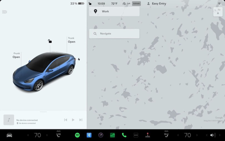Screen dimensions: 225x141
Task: Toggle the passenger seat heater
Action: (166, 134)
